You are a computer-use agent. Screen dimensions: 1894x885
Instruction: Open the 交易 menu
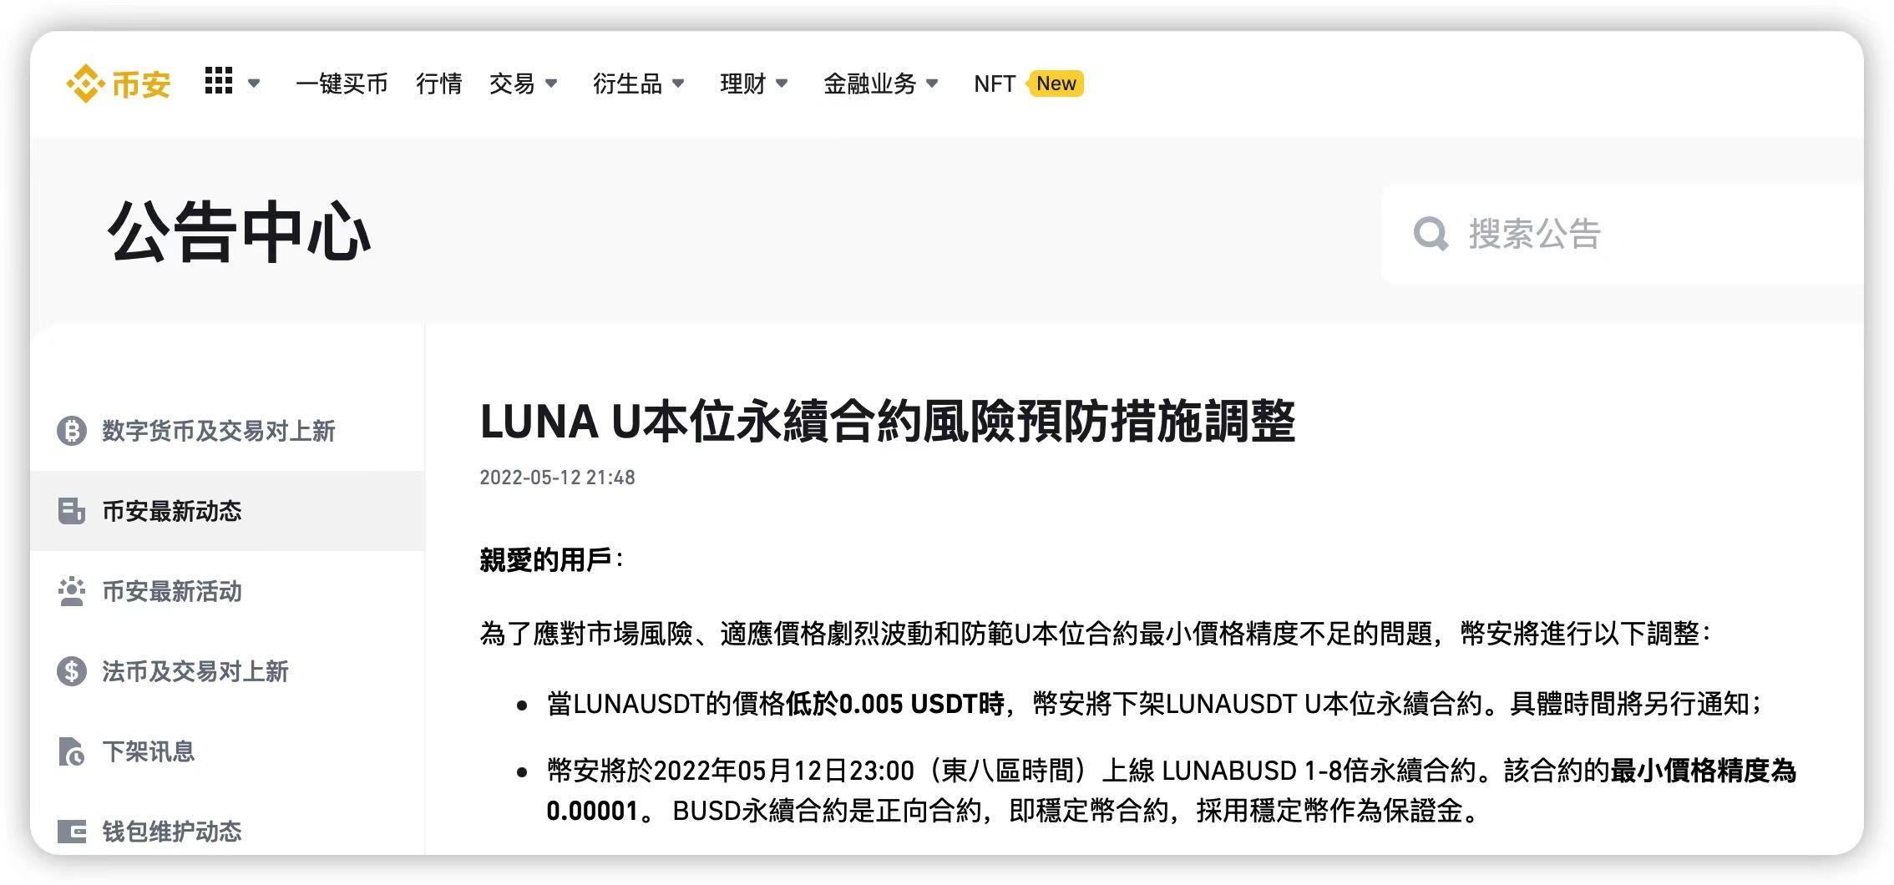coord(512,83)
